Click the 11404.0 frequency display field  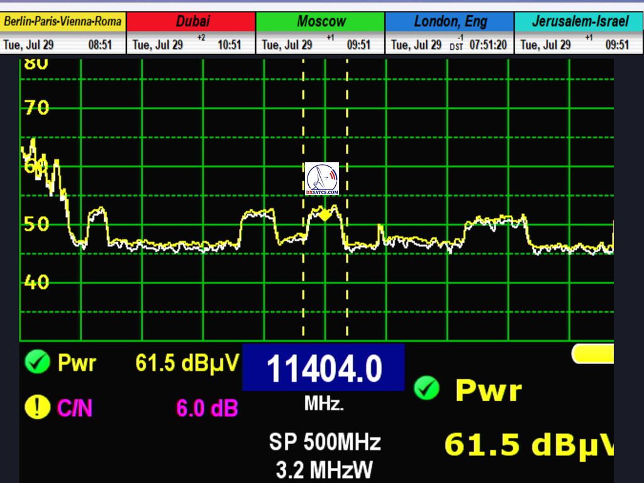(x=323, y=368)
